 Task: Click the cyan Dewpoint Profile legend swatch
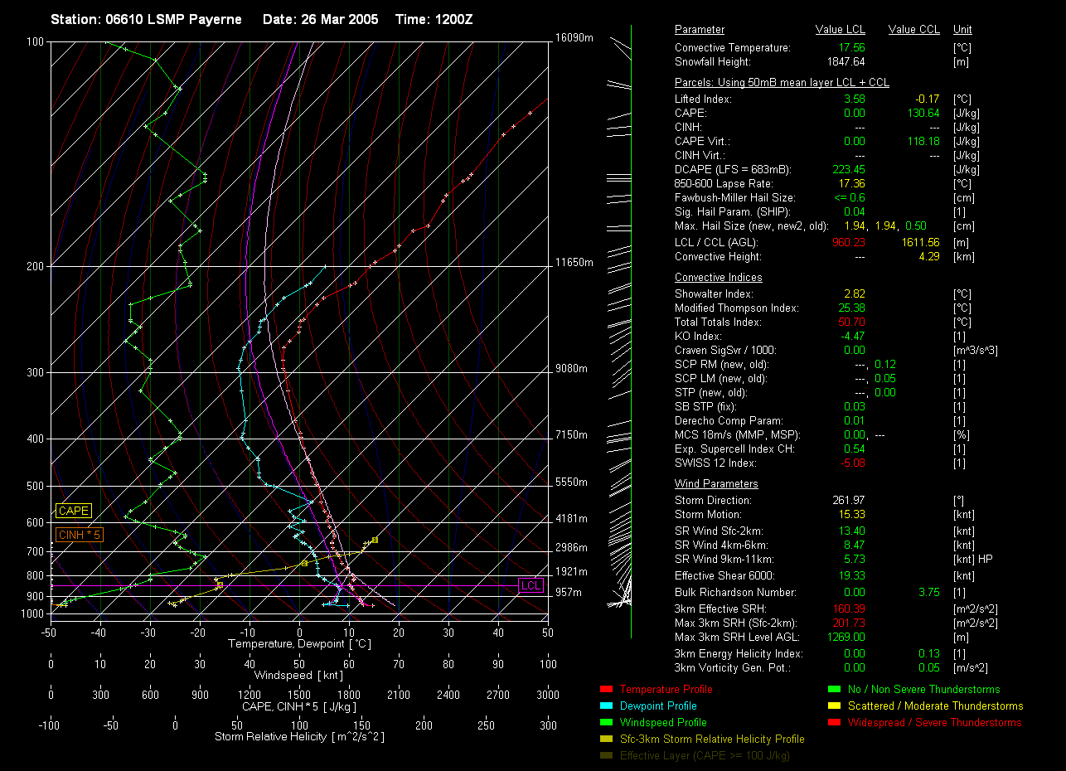coord(605,706)
